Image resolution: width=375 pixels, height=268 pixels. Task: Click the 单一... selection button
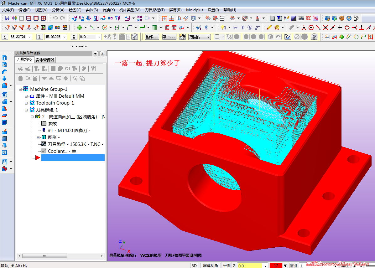pos(169,37)
